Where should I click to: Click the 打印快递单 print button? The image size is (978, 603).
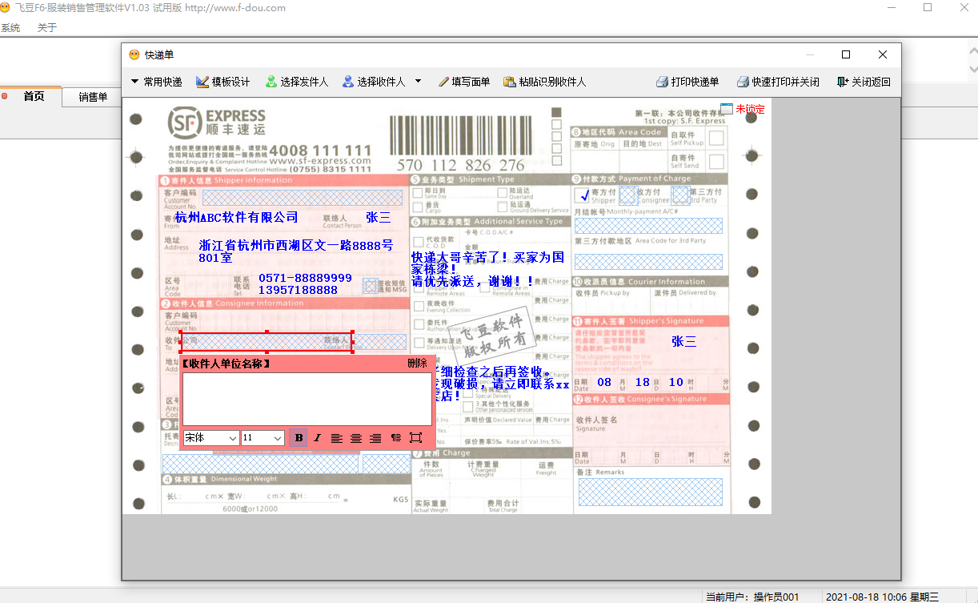(687, 82)
